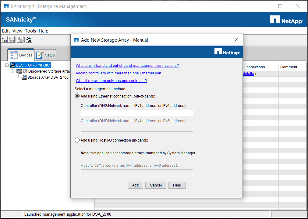Screen dimensions: 308x219
Task: Click the grayed-out second toolbar icon
Action: click(x=12, y=40)
